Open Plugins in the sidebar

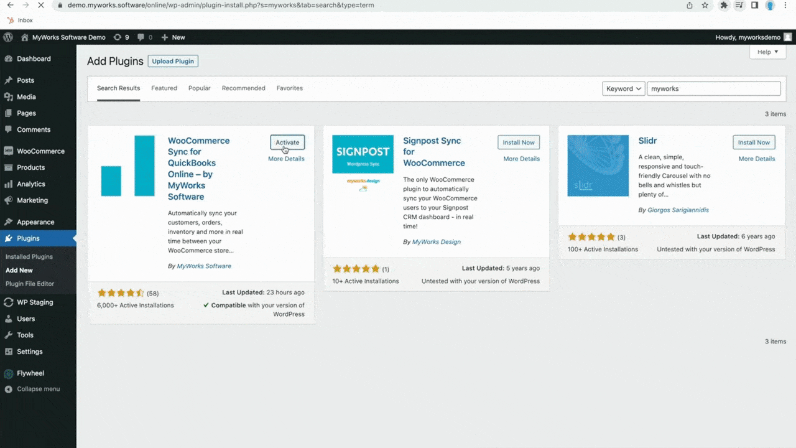coord(38,238)
